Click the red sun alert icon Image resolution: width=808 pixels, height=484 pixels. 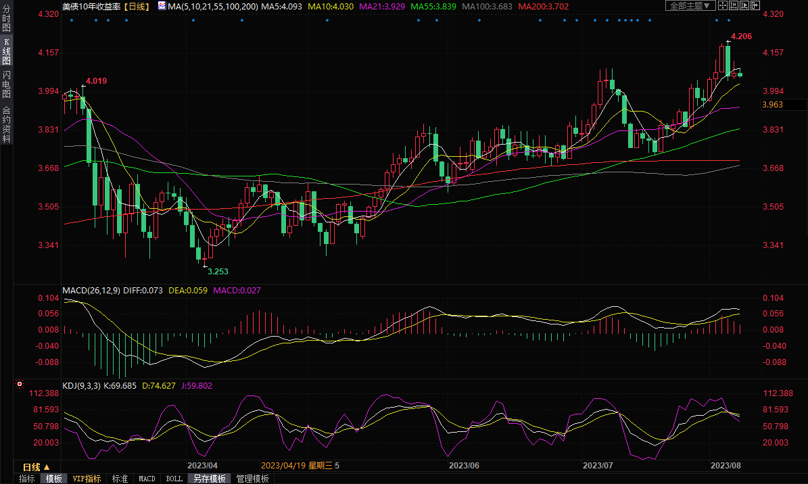click(x=20, y=385)
